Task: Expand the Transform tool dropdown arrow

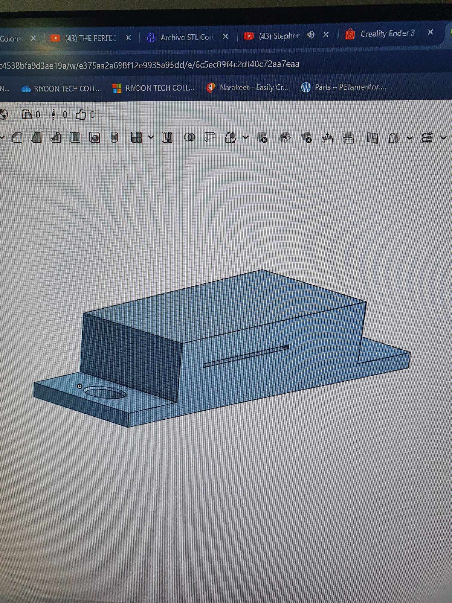Action: point(245,138)
